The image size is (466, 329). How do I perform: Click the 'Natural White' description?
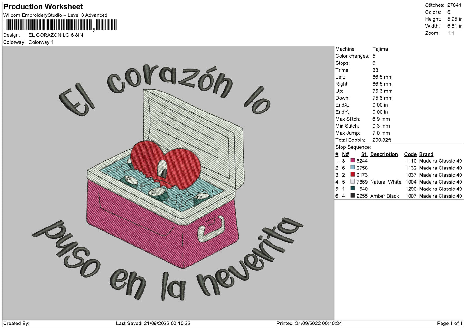(x=386, y=182)
